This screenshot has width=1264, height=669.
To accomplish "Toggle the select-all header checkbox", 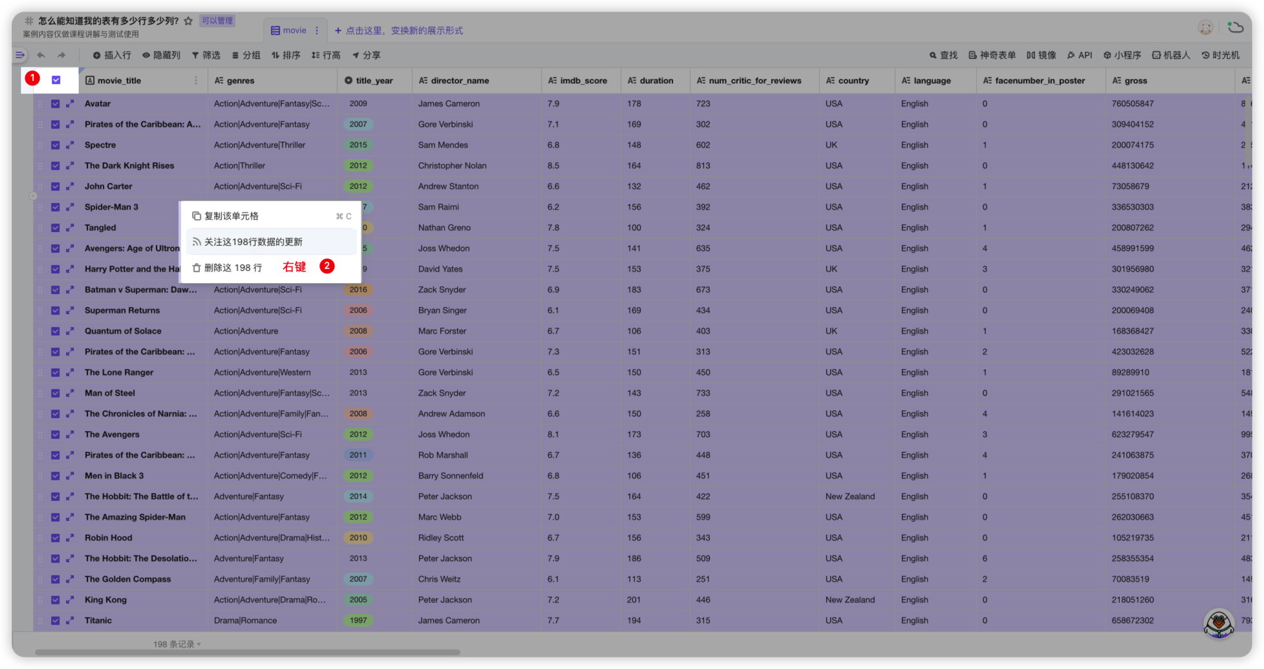I will 56,80.
